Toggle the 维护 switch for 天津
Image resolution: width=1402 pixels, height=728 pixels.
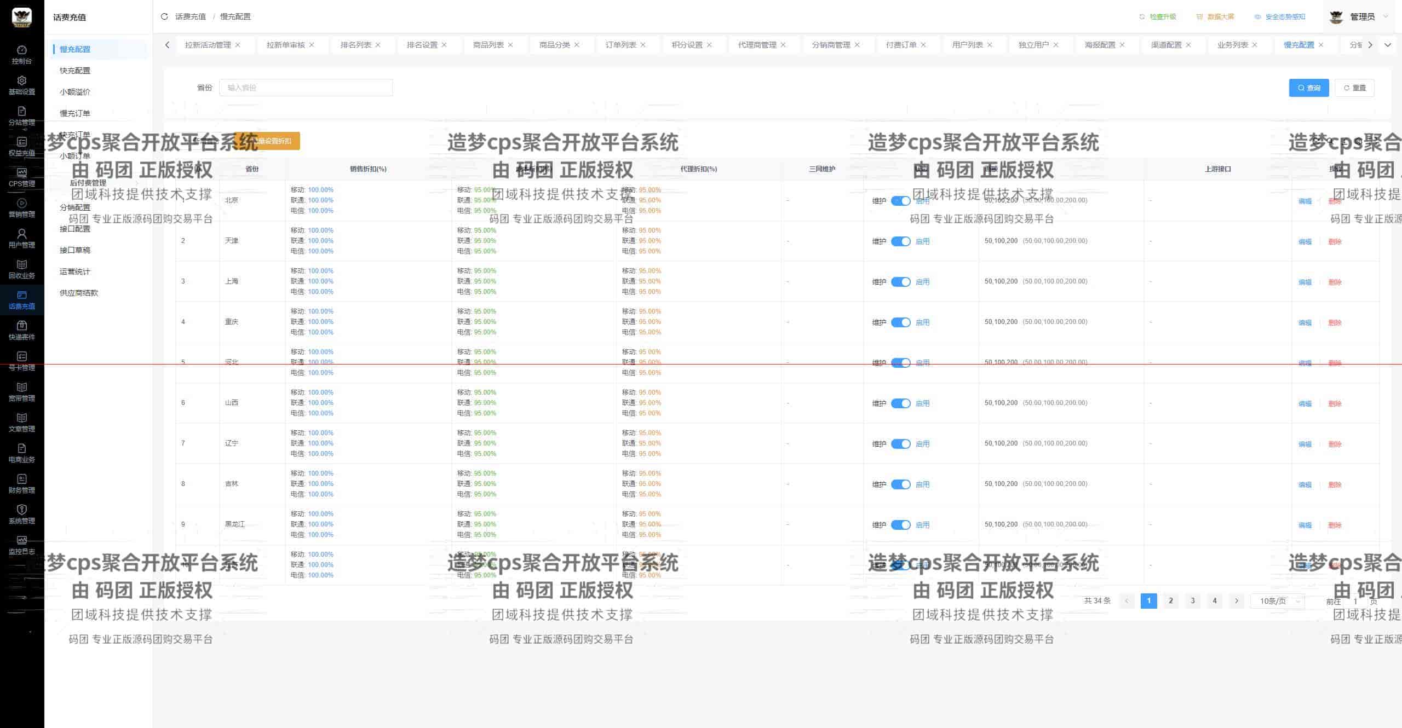(x=900, y=241)
